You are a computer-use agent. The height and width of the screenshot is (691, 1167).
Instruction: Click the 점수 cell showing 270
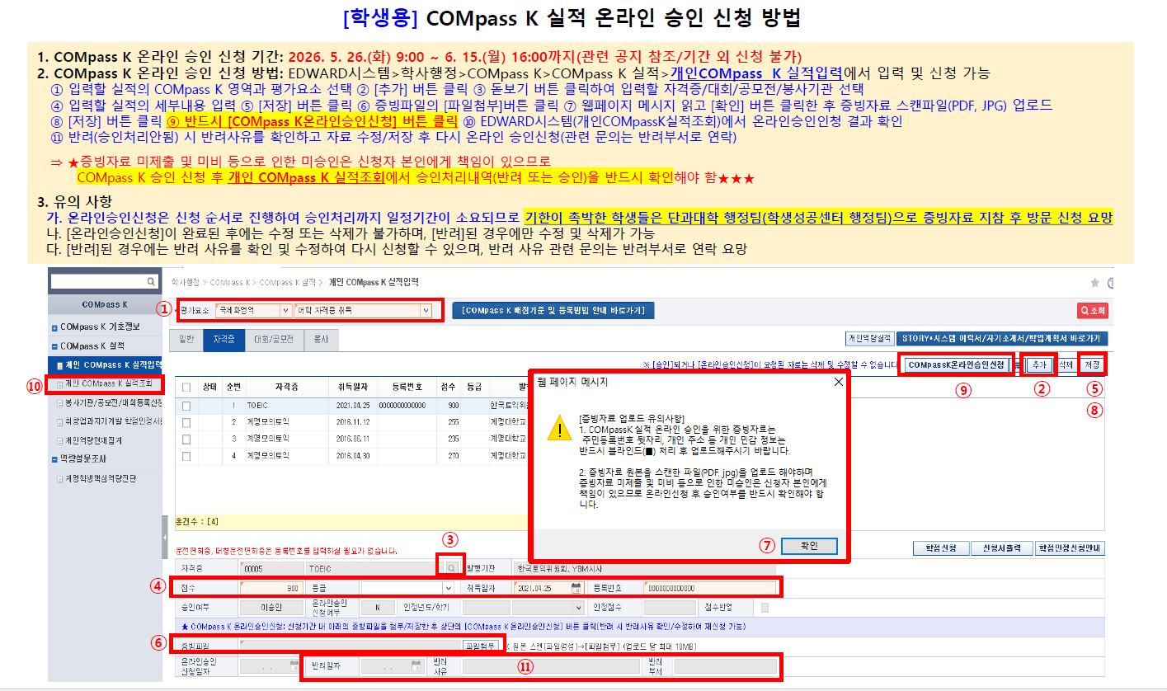coord(449,454)
